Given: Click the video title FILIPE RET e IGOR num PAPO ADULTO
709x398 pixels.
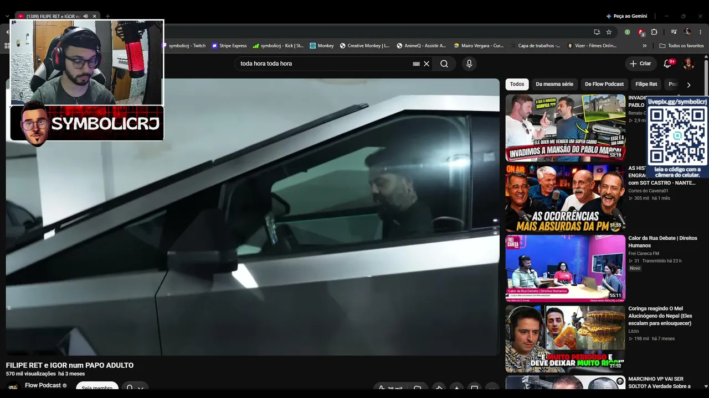Looking at the screenshot, I should [x=70, y=365].
